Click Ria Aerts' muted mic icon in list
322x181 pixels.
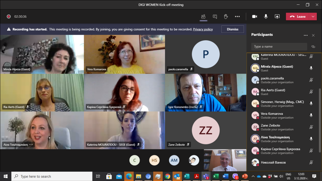pyautogui.click(x=311, y=92)
